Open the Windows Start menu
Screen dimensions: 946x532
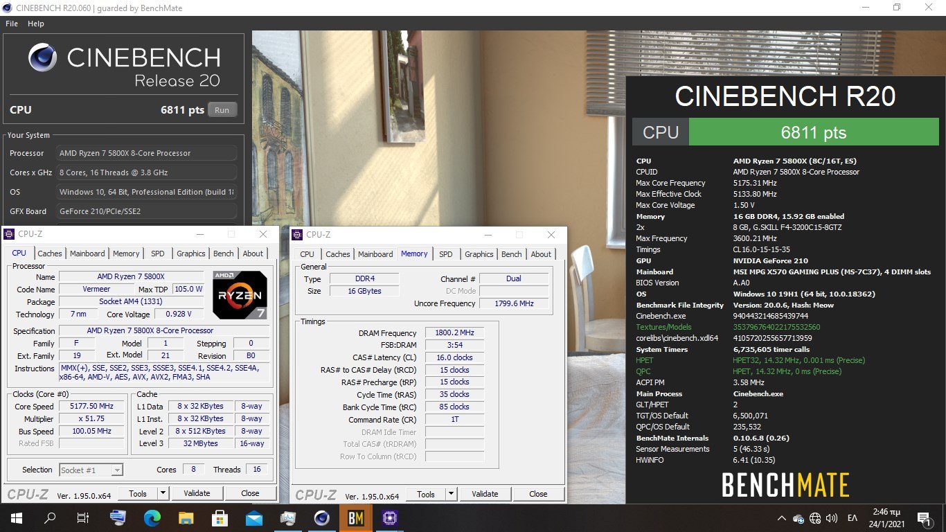15,517
